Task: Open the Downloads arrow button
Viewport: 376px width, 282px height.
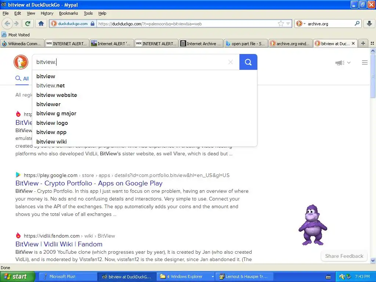Action: pyautogui.click(x=369, y=23)
